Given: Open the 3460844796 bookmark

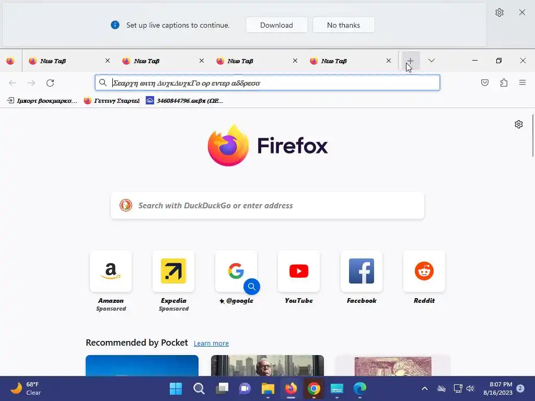Looking at the screenshot, I should point(184,101).
